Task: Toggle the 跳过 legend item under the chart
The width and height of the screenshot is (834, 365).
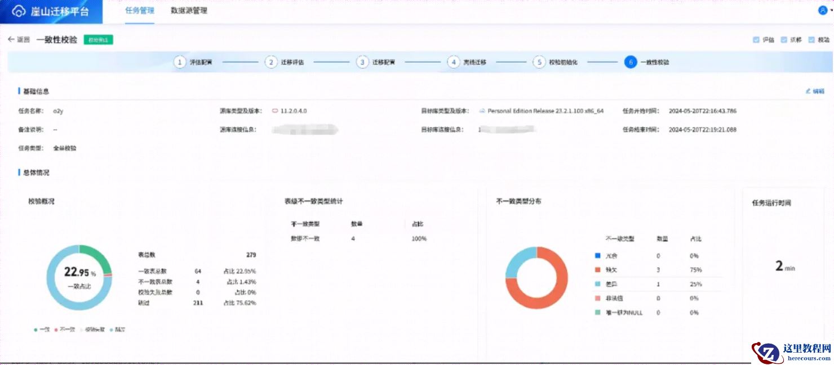Action: [117, 330]
